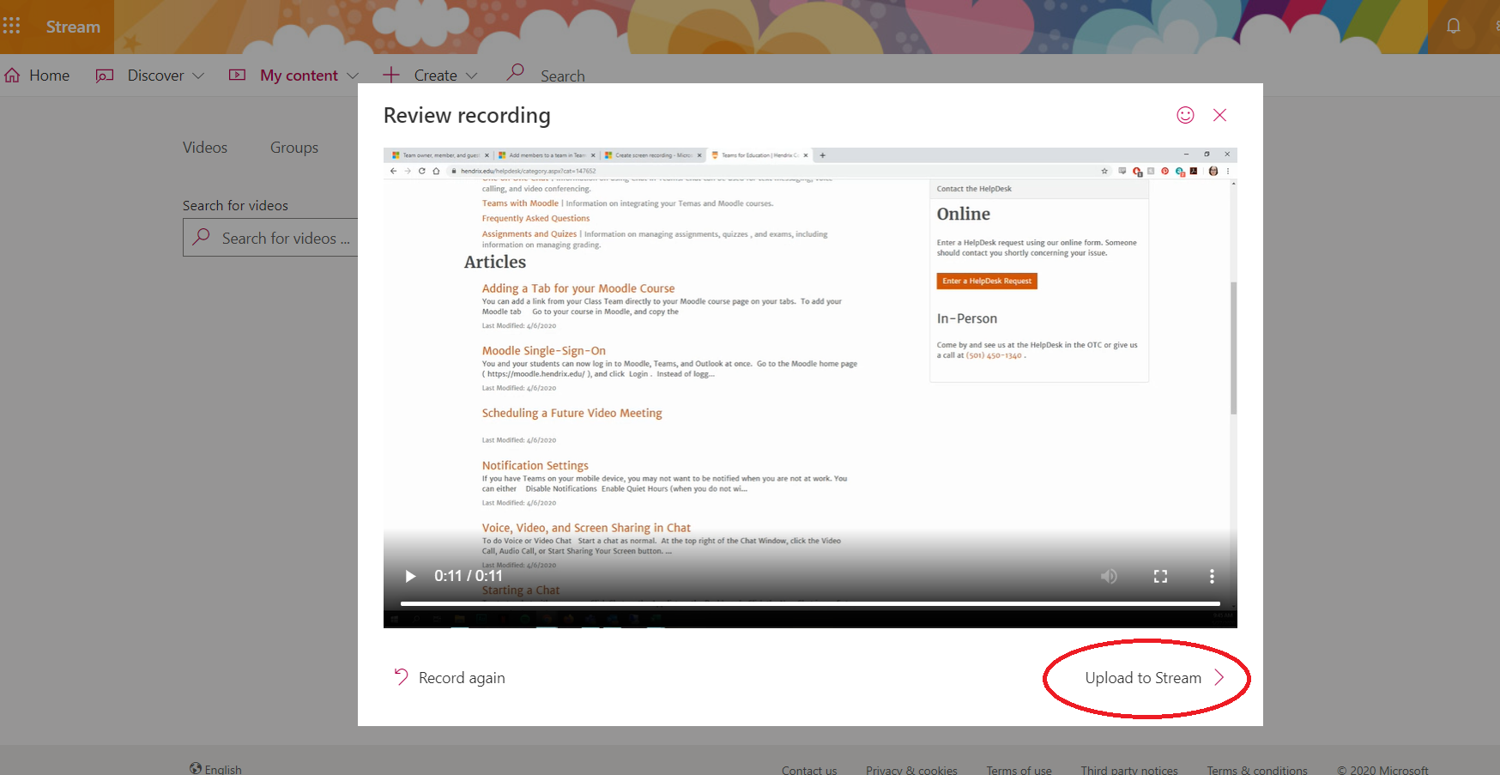Open the app launcher waffle icon
Image resolution: width=1500 pixels, height=775 pixels.
pyautogui.click(x=11, y=26)
